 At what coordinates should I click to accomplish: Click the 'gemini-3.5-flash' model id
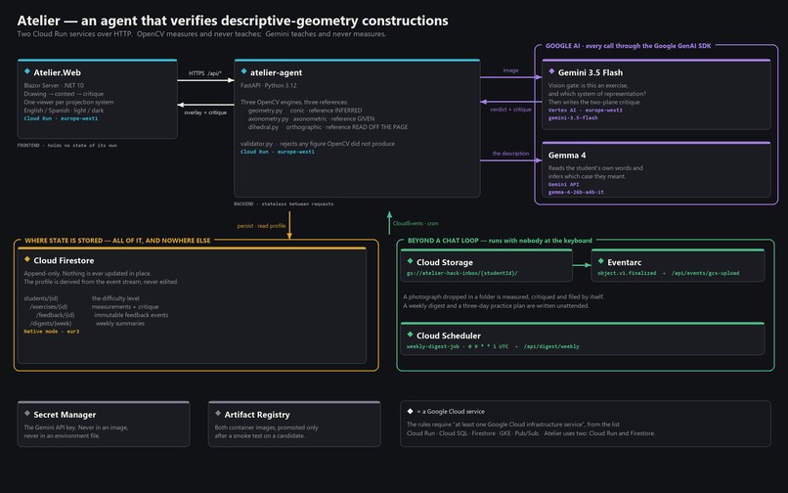pyautogui.click(x=573, y=117)
